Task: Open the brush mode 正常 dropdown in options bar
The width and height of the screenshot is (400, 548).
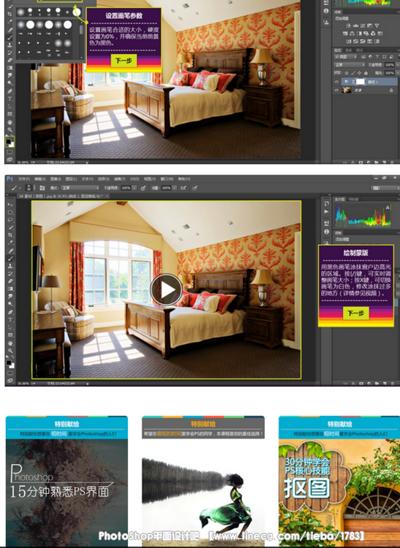Action: click(80, 188)
